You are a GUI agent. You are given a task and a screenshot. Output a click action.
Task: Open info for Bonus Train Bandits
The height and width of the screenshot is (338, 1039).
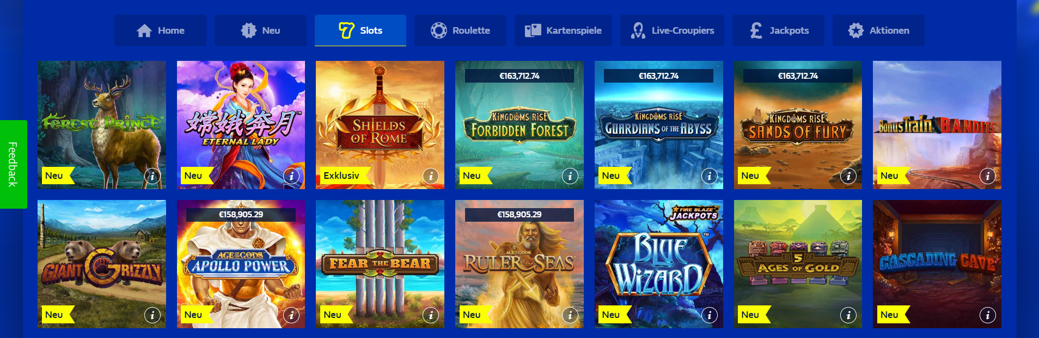tap(988, 176)
